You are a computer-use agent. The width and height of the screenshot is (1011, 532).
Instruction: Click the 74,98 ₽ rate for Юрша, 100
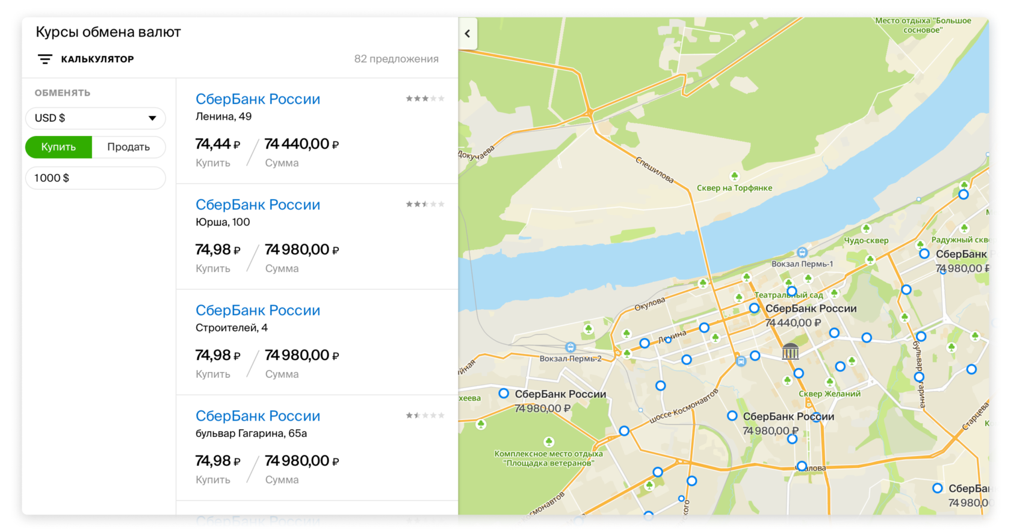(218, 250)
